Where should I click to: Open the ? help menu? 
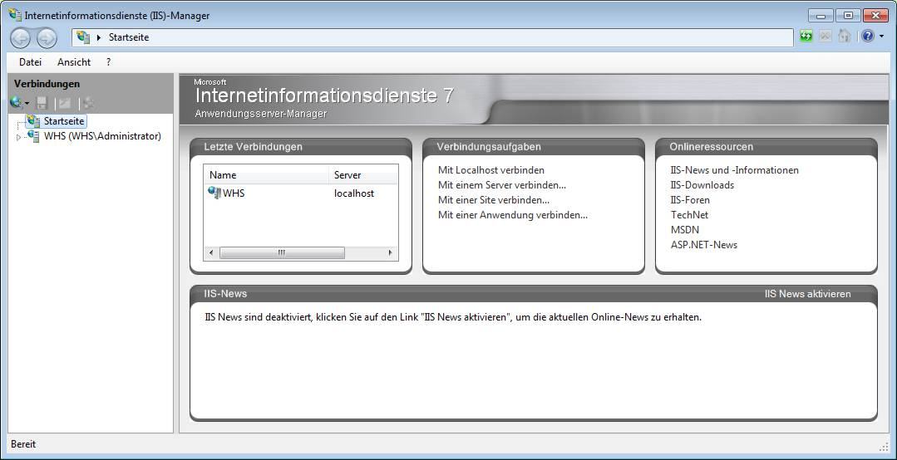coord(108,62)
